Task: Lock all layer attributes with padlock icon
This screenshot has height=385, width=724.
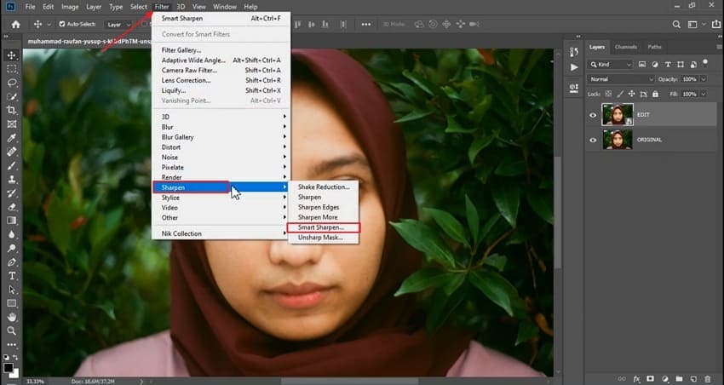Action: (x=655, y=94)
